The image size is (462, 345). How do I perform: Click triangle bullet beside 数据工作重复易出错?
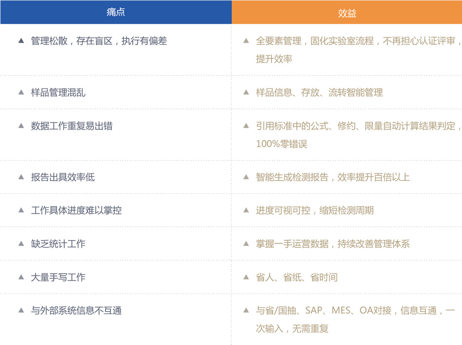21,126
